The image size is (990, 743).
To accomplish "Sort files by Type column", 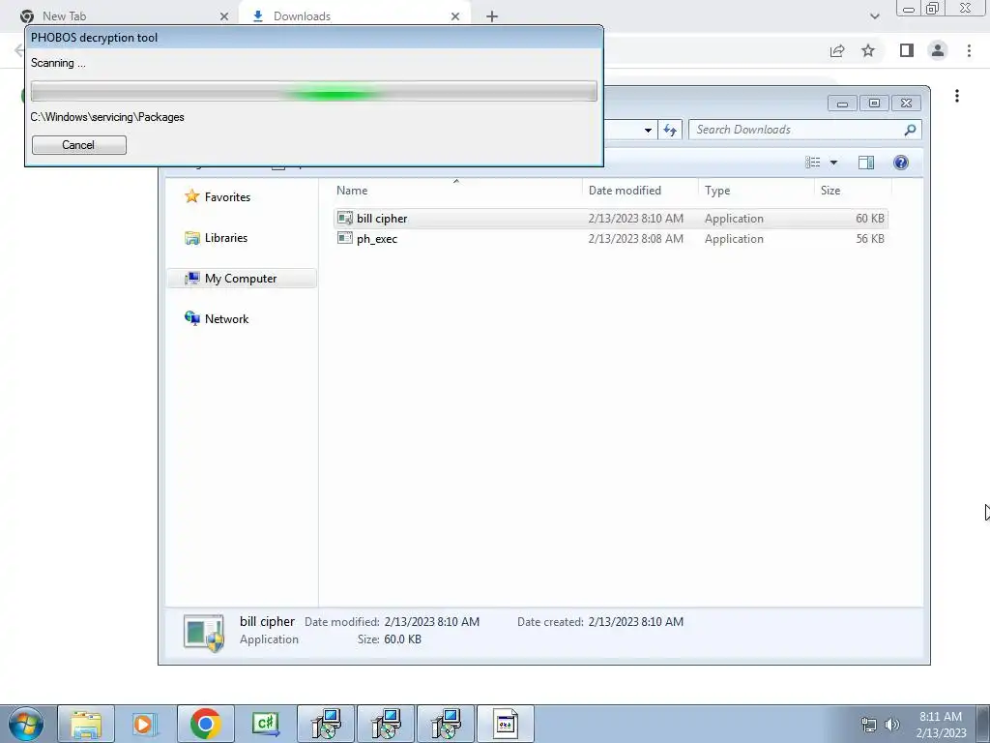I will pos(756,191).
